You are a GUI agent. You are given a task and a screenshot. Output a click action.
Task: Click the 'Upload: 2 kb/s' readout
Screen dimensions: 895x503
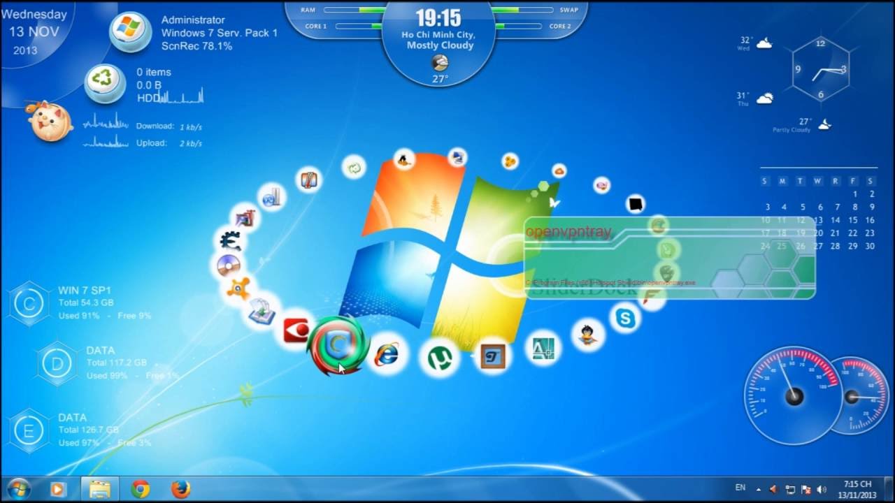point(169,143)
